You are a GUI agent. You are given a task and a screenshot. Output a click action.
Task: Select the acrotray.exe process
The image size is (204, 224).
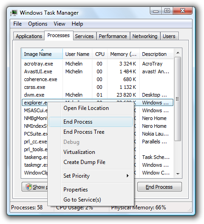point(97,64)
